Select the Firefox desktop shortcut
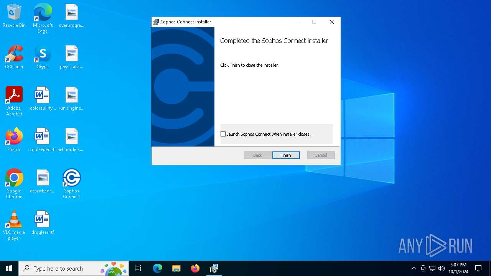The width and height of the screenshot is (491, 276). click(x=14, y=140)
